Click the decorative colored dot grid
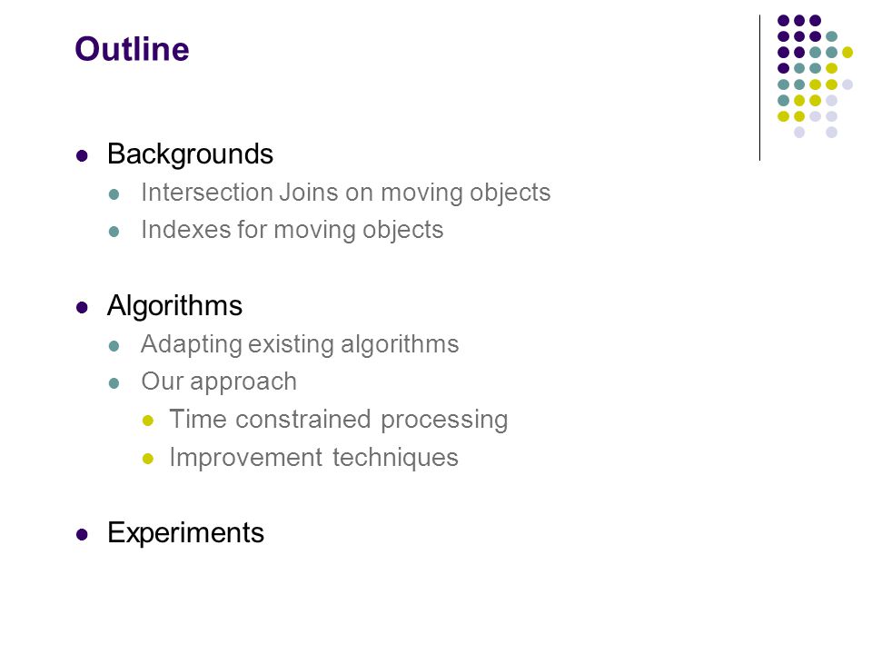This screenshot has height=654, width=872. click(x=815, y=76)
